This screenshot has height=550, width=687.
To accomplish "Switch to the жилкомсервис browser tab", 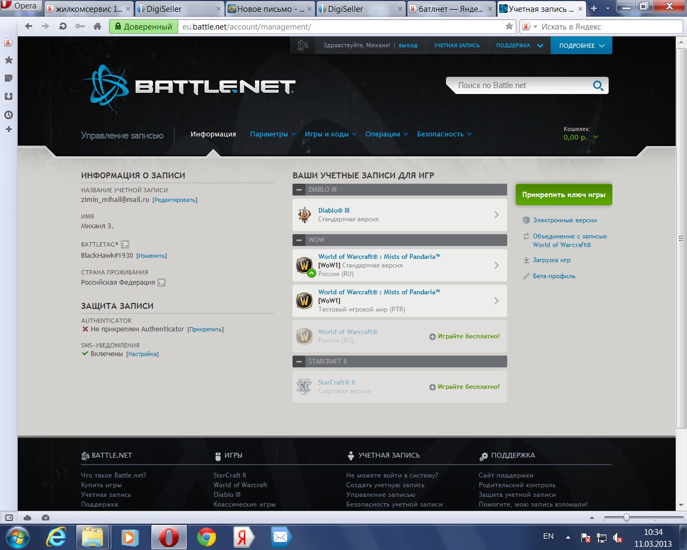I will [x=88, y=9].
